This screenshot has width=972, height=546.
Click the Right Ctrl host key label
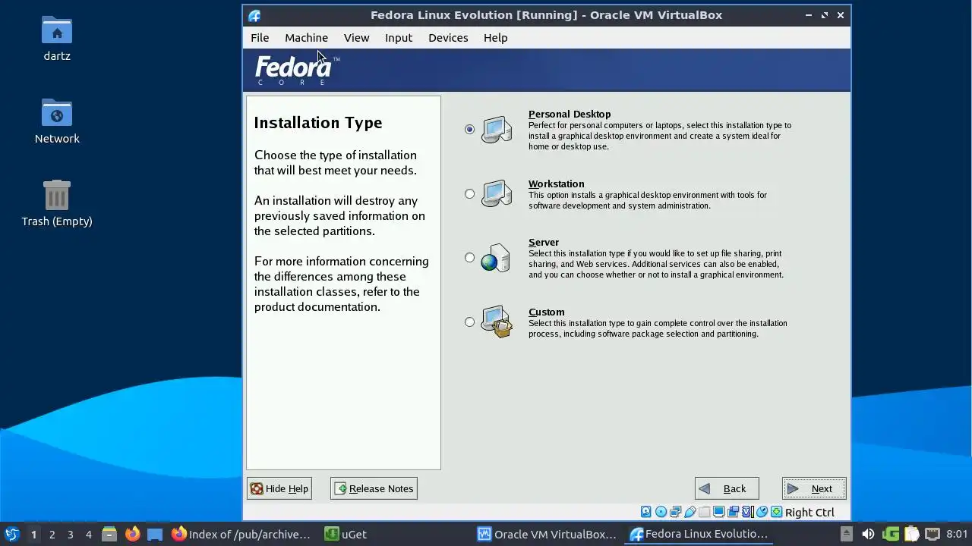coord(809,513)
